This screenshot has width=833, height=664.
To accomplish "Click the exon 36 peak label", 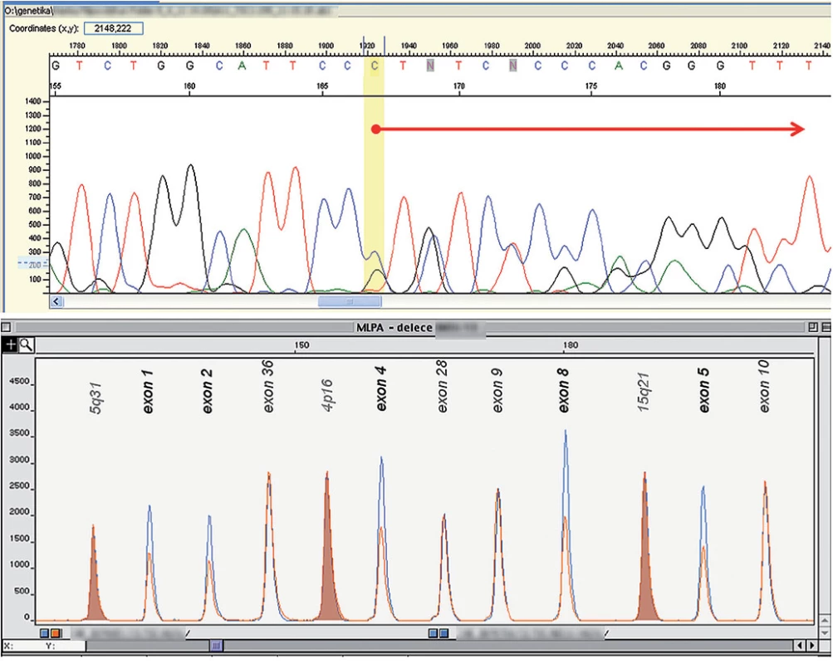I will click(x=268, y=387).
